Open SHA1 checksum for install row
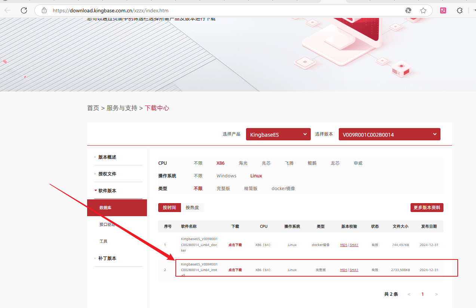The image size is (476, 308). [354, 270]
